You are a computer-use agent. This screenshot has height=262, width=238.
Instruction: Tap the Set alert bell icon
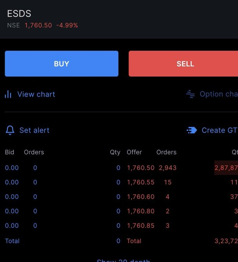point(10,130)
